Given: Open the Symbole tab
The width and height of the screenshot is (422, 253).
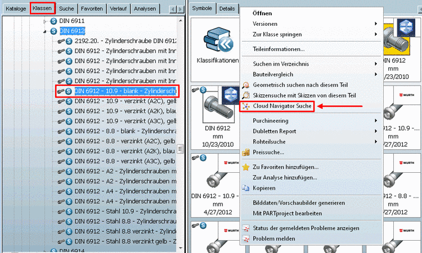Looking at the screenshot, I should [202, 8].
